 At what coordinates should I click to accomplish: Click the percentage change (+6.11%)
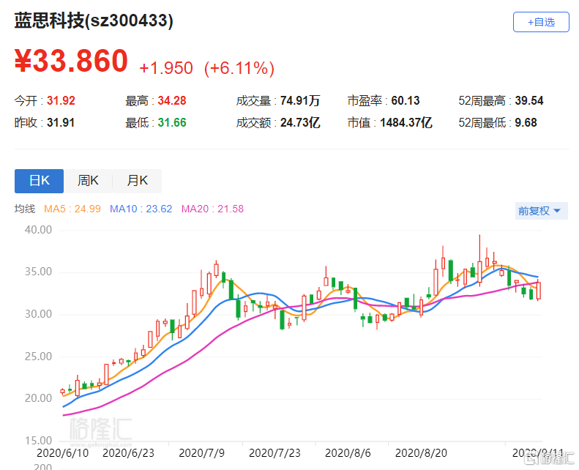pyautogui.click(x=239, y=68)
